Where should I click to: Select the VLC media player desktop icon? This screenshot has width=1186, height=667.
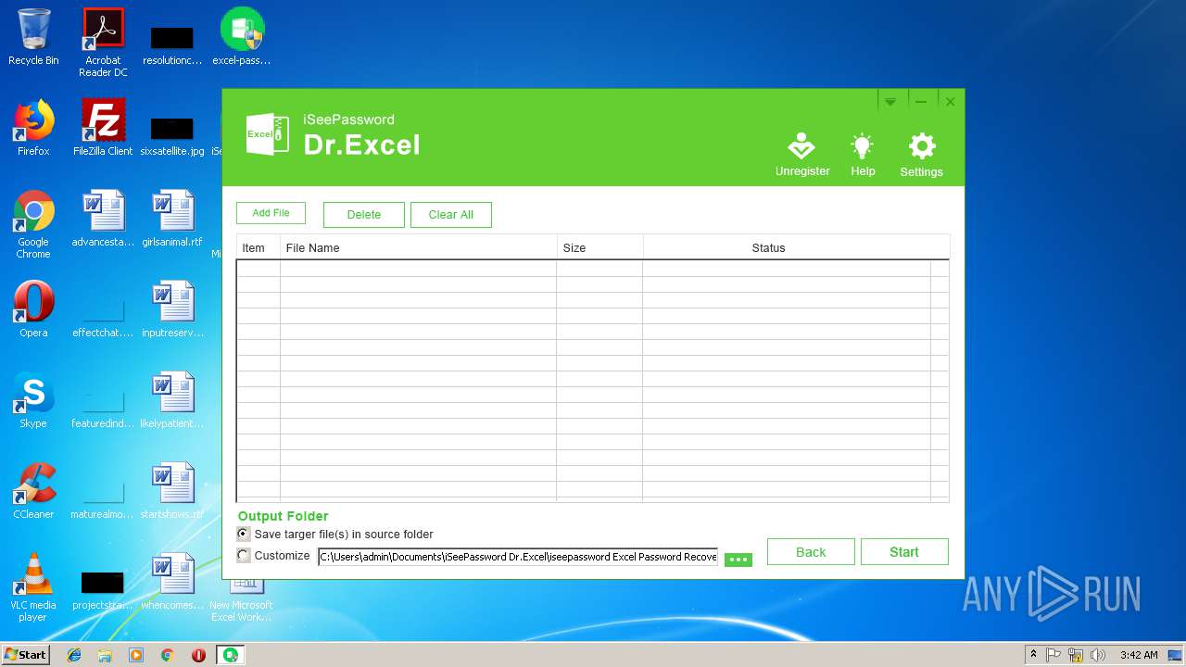[x=33, y=587]
